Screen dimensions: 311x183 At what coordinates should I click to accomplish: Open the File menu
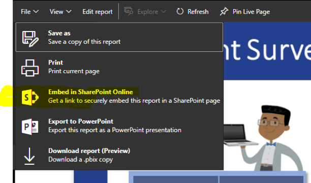(29, 12)
